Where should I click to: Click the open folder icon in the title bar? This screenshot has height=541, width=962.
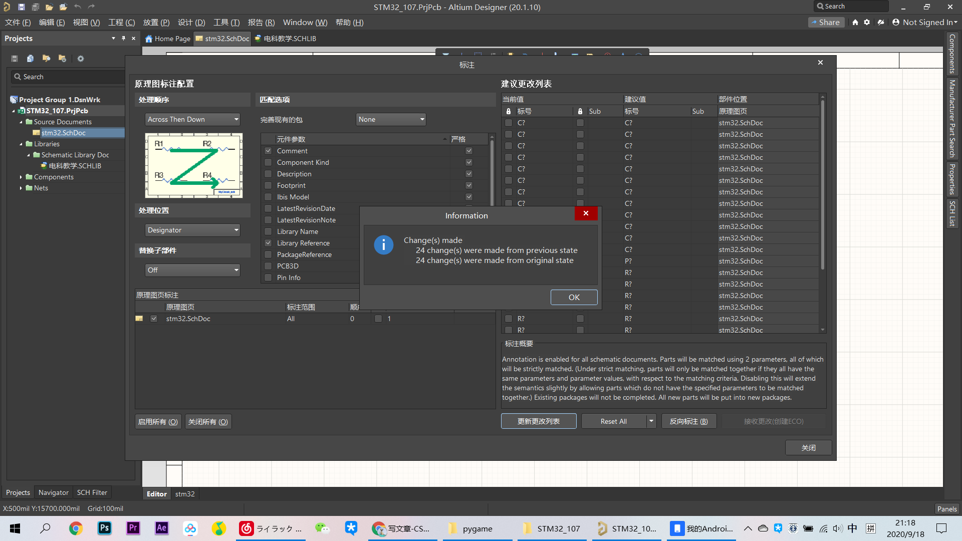[49, 7]
